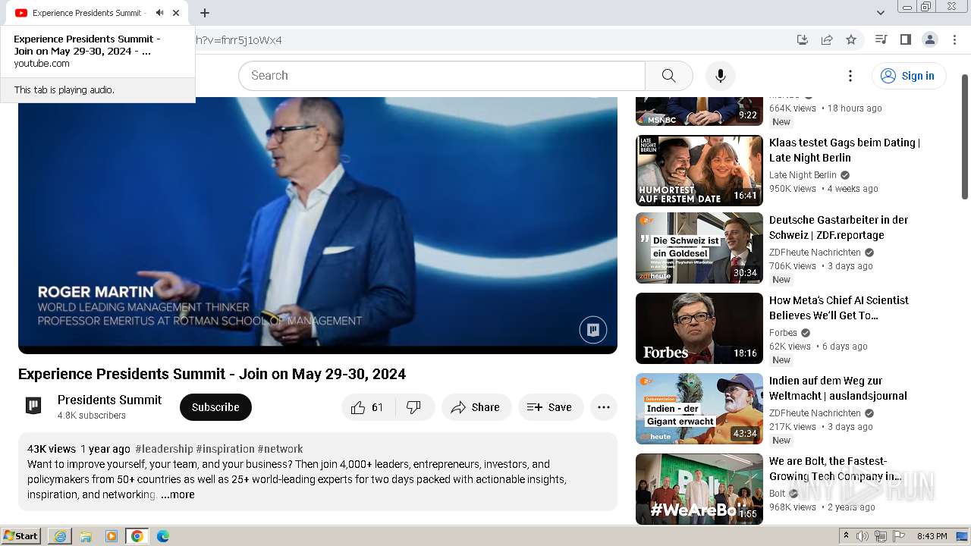
Task: Open the Forbes channel name
Action: (x=783, y=333)
